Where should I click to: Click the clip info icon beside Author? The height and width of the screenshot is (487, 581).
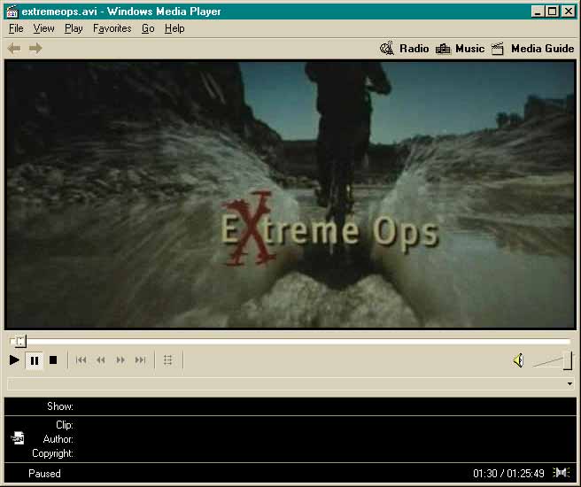18,437
